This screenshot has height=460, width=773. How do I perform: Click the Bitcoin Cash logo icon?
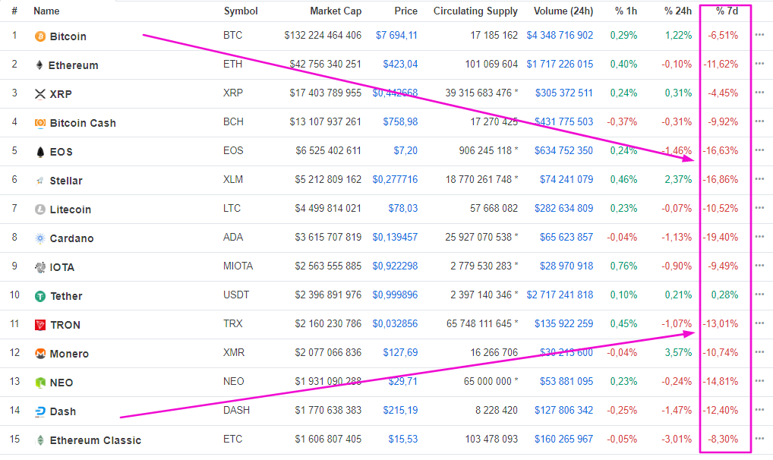[x=40, y=123]
